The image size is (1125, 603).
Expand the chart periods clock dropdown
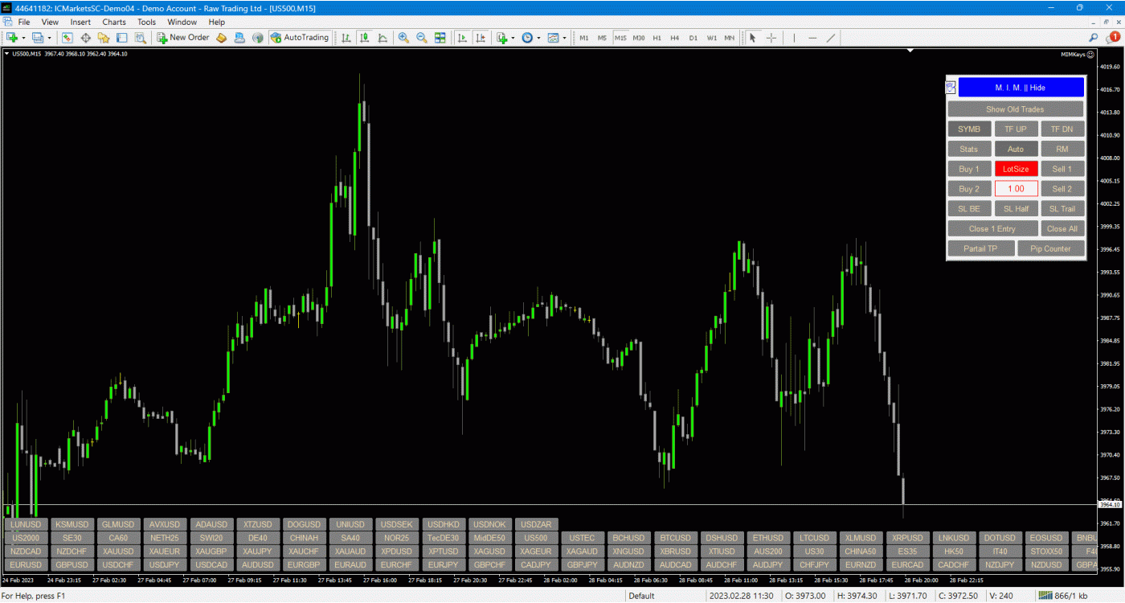coord(538,38)
